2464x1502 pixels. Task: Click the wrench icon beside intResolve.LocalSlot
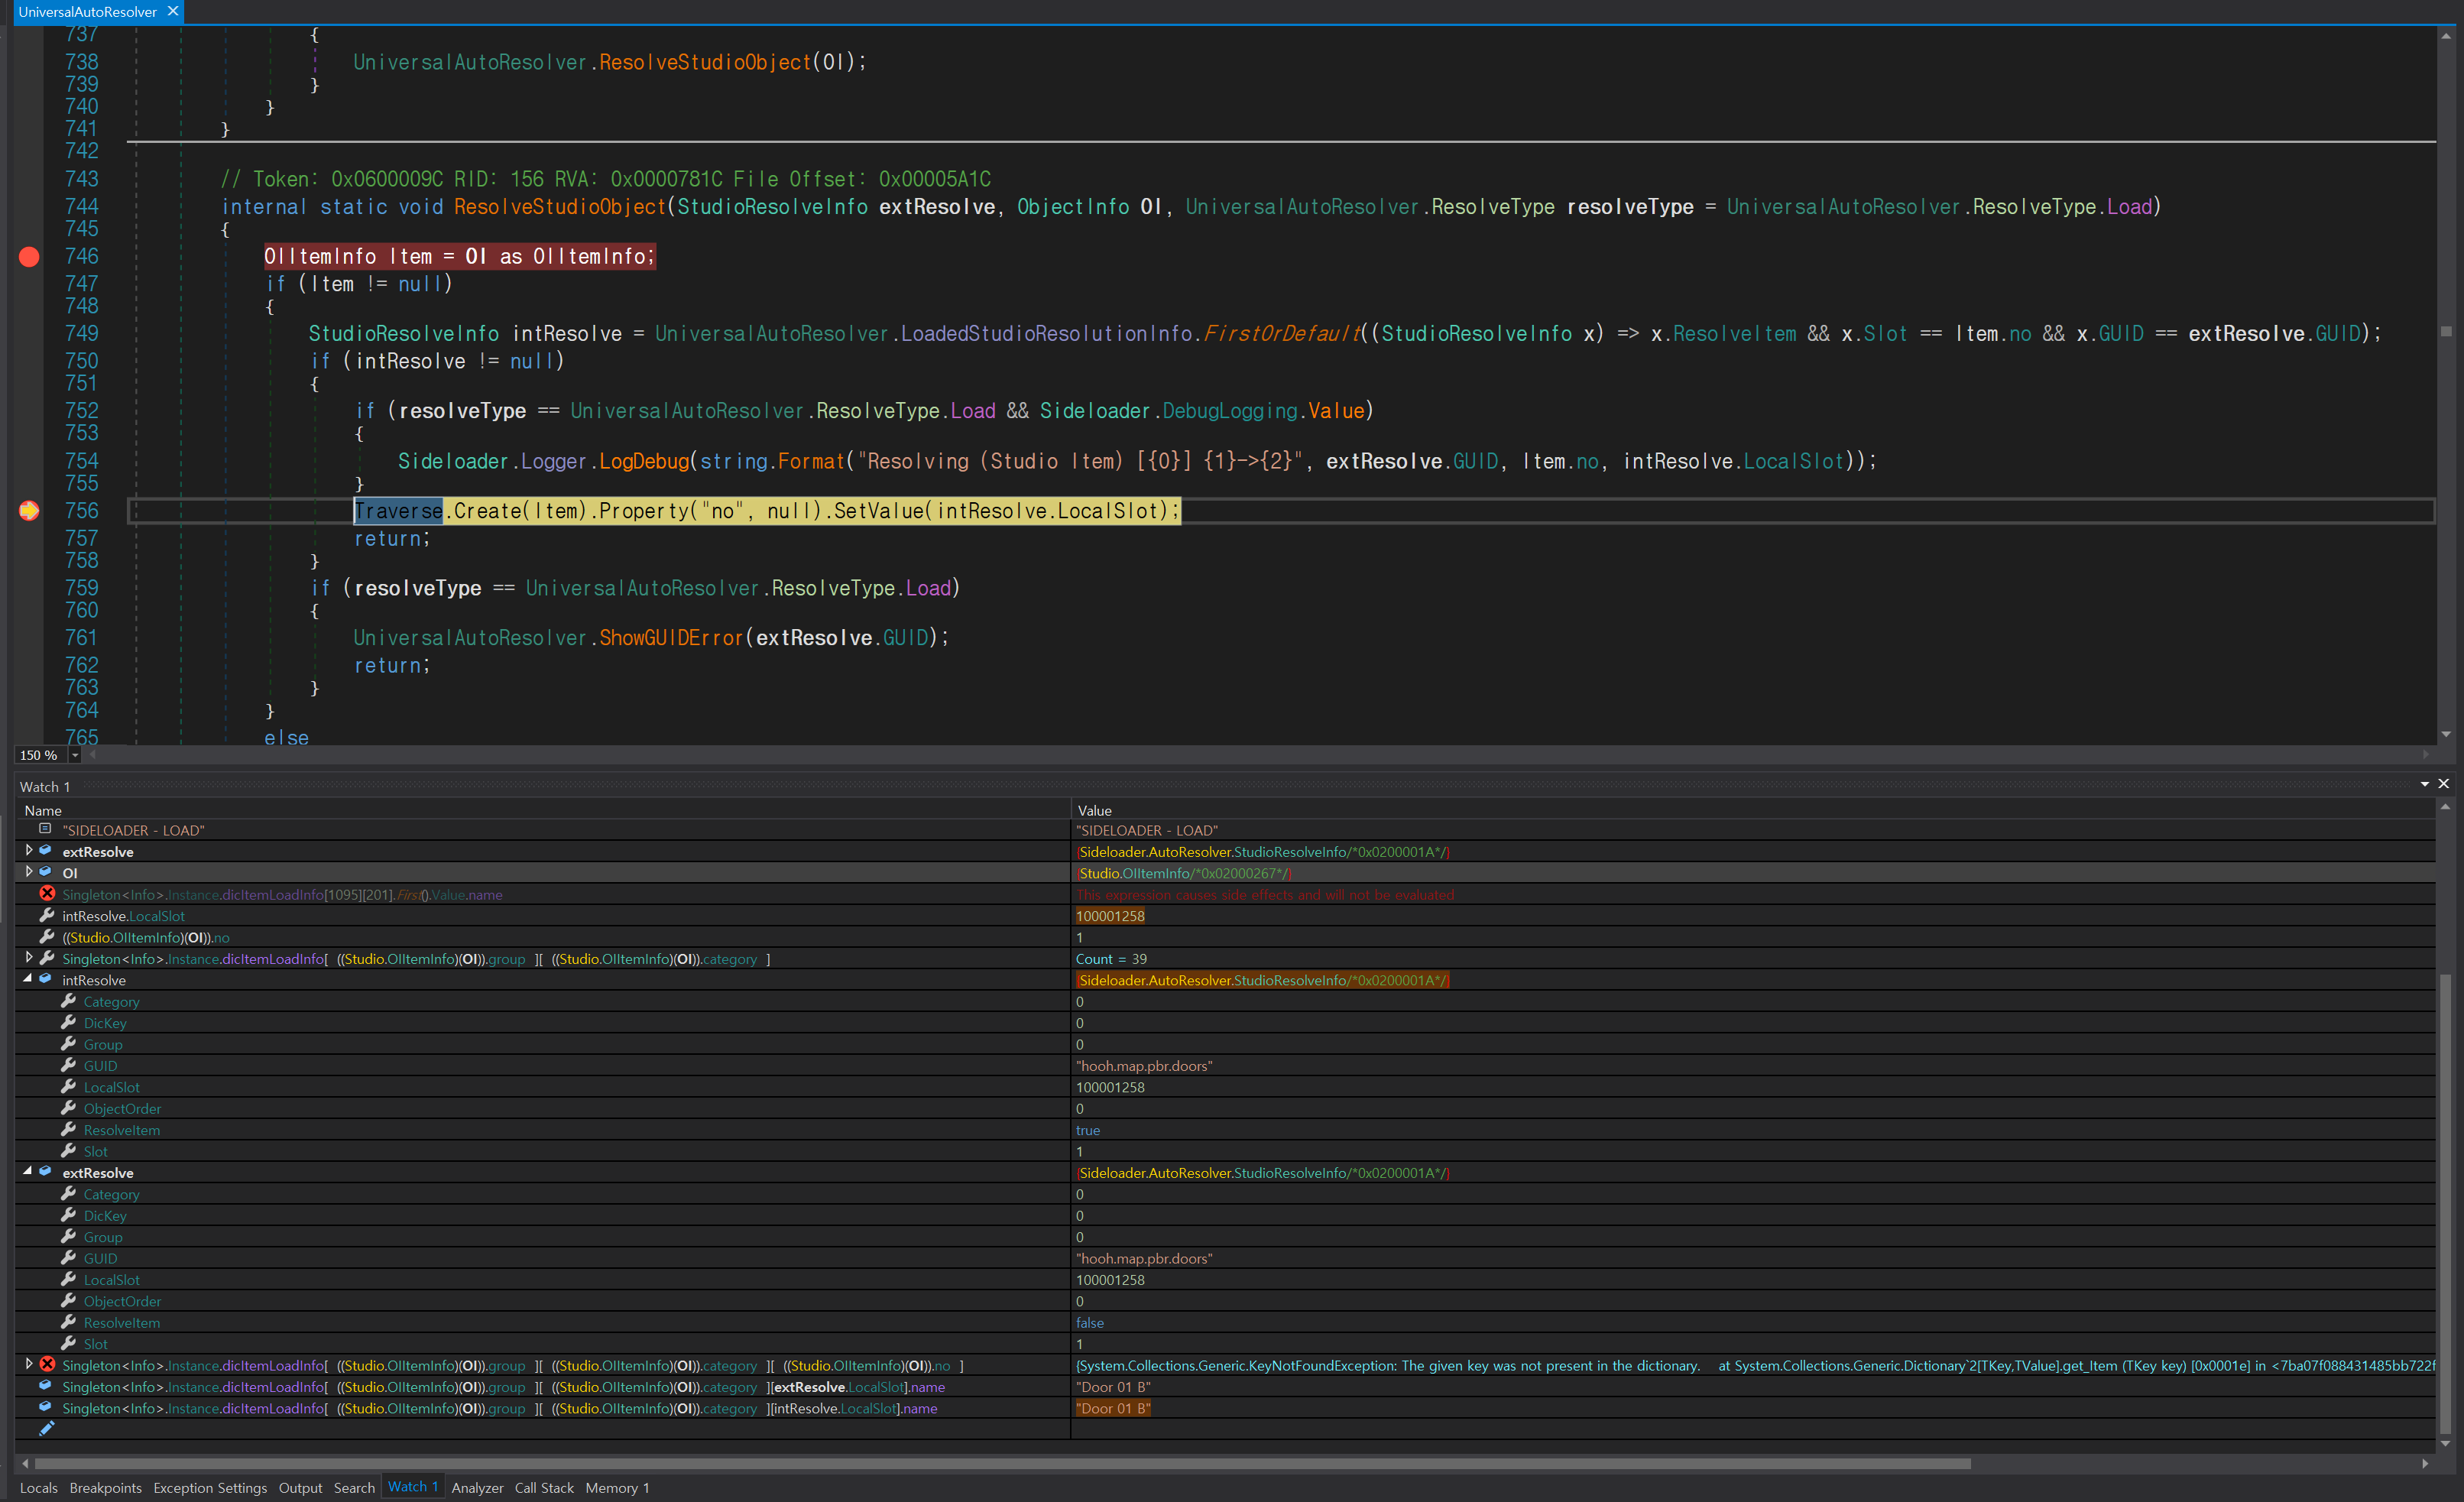click(47, 915)
